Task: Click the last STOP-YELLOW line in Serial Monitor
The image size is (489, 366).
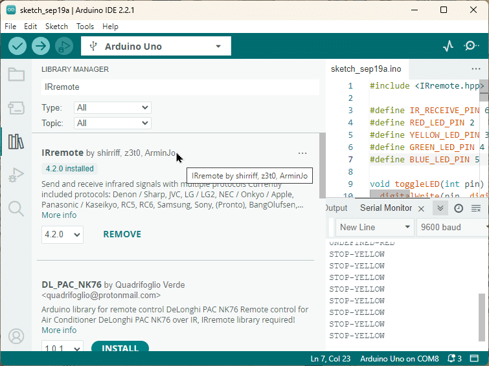Action: click(357, 336)
